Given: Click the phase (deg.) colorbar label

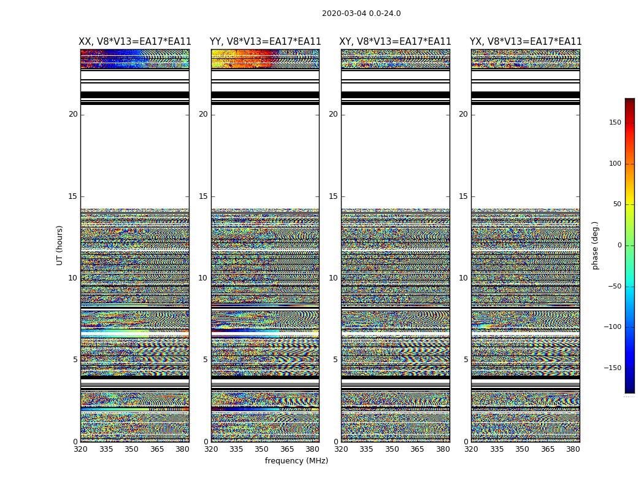Looking at the screenshot, I should pos(595,245).
